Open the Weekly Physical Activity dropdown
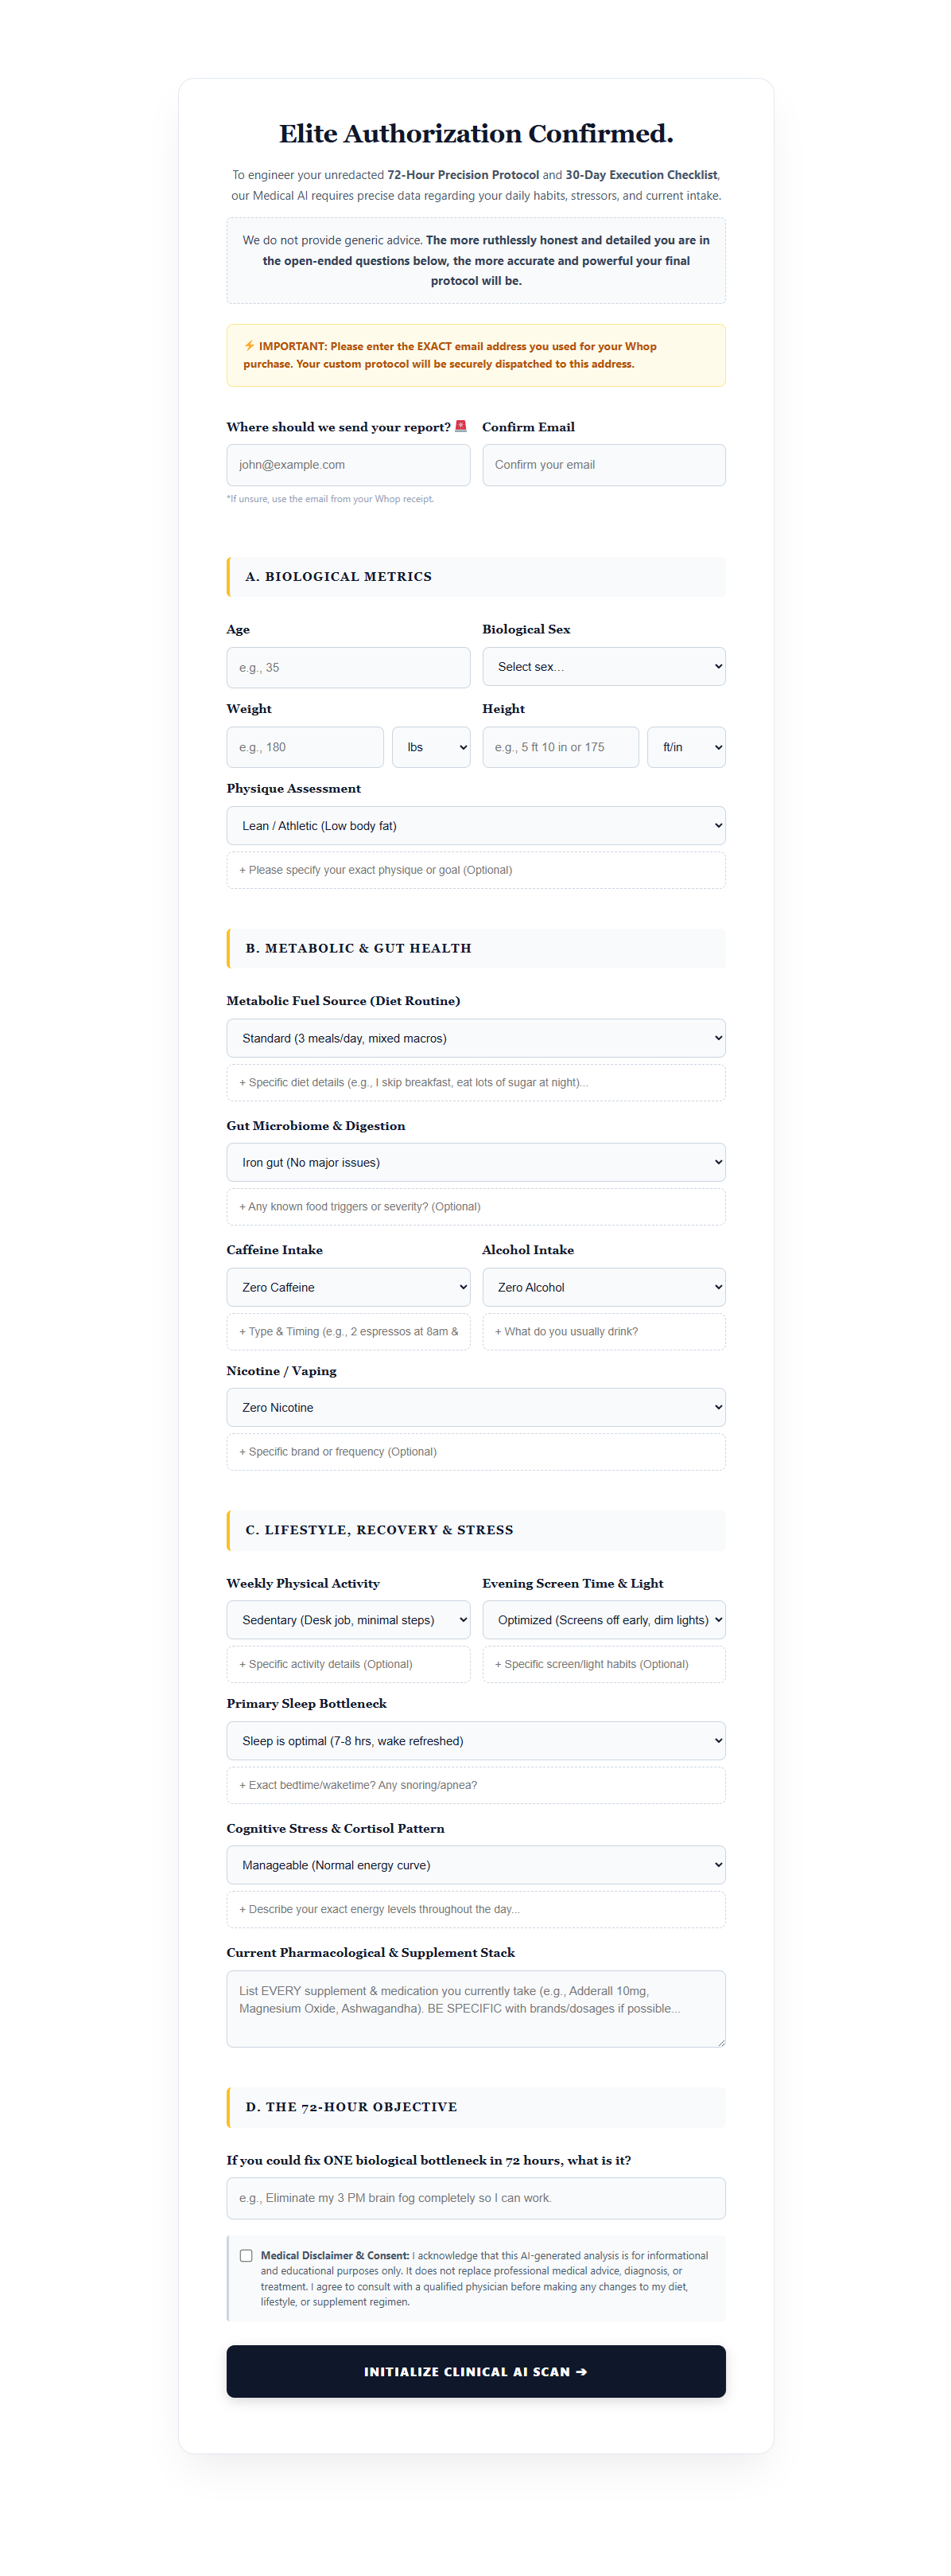The image size is (951, 2576). tap(347, 1620)
